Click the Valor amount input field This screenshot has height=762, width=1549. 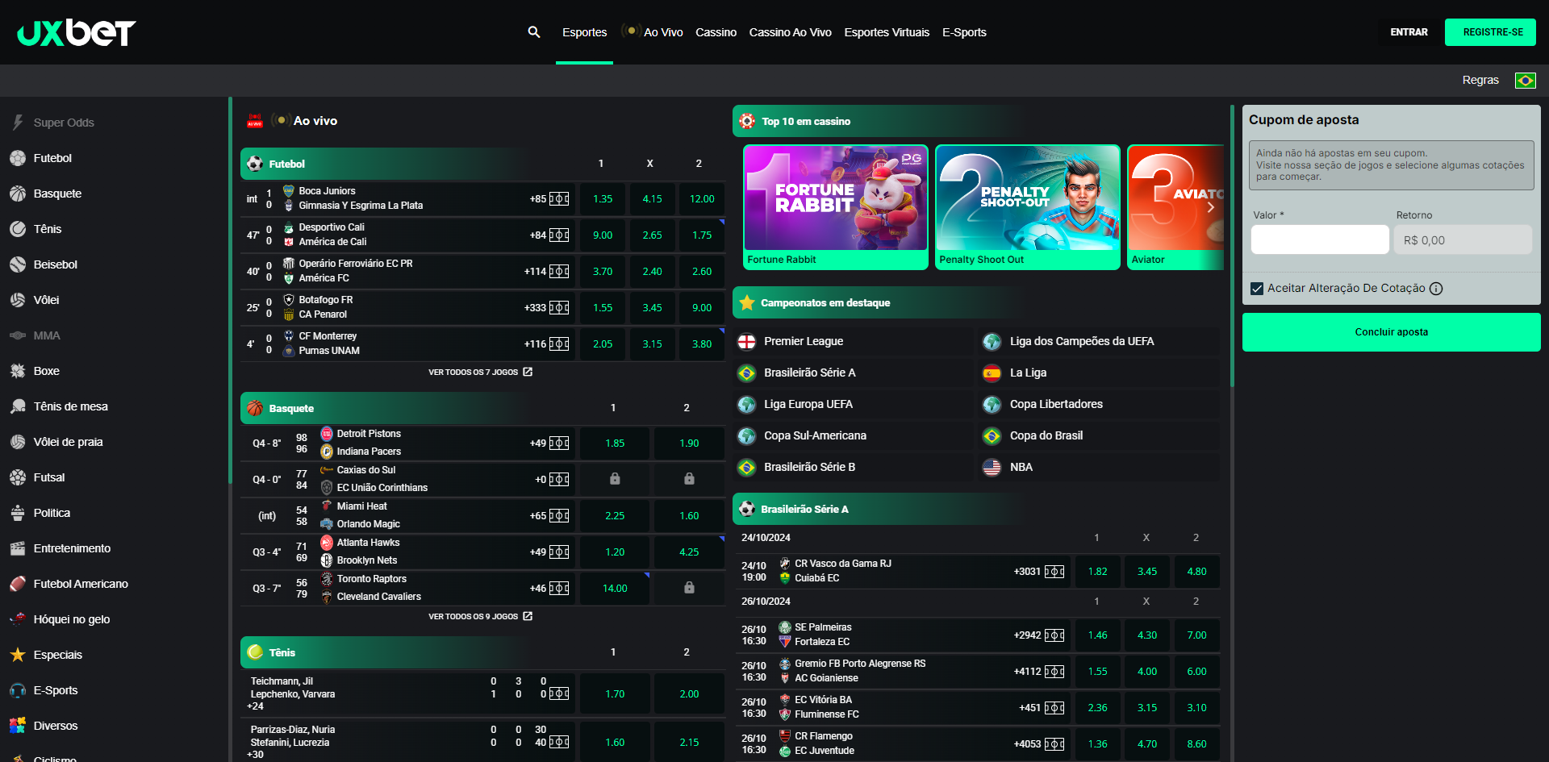click(1320, 239)
